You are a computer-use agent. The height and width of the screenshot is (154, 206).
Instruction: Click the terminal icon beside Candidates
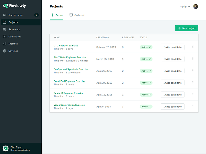tap(5, 36)
